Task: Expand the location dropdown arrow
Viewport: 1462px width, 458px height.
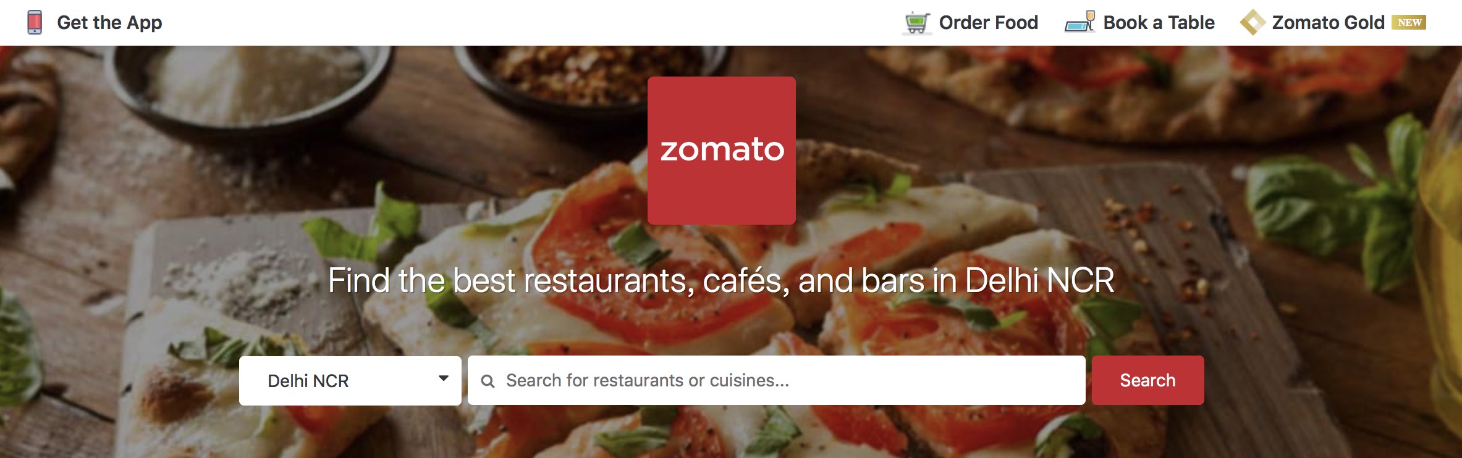Action: coord(443,378)
